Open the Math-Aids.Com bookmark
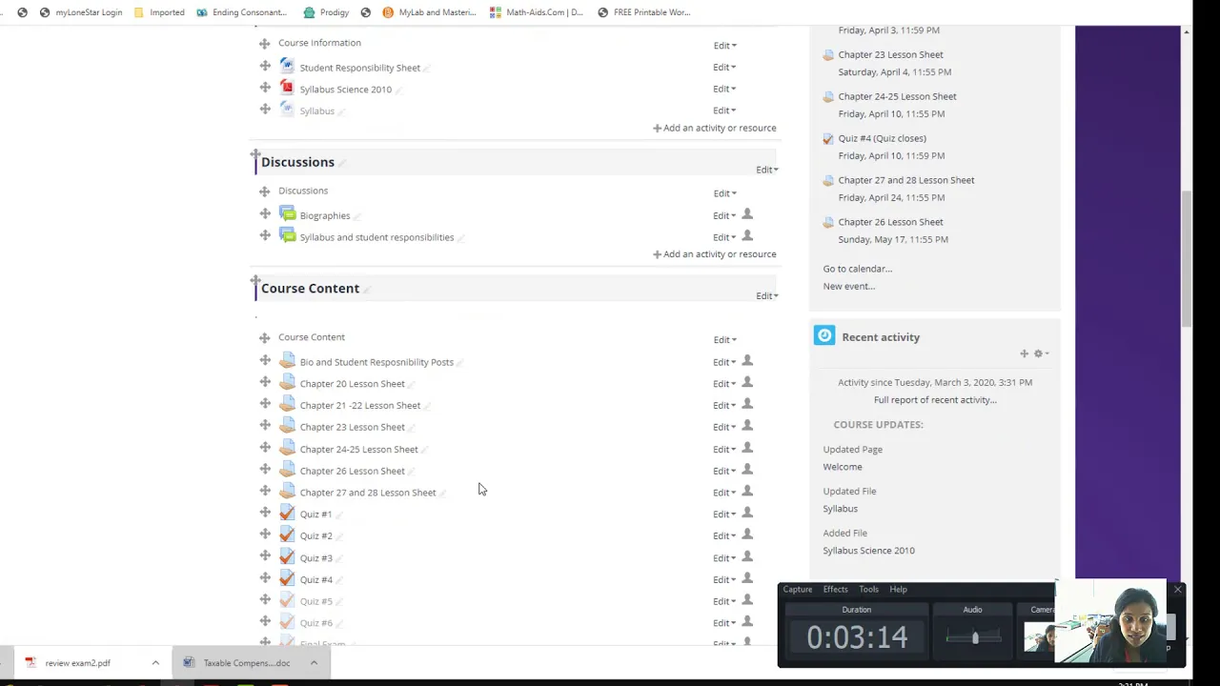This screenshot has height=686, width=1220. [x=536, y=12]
